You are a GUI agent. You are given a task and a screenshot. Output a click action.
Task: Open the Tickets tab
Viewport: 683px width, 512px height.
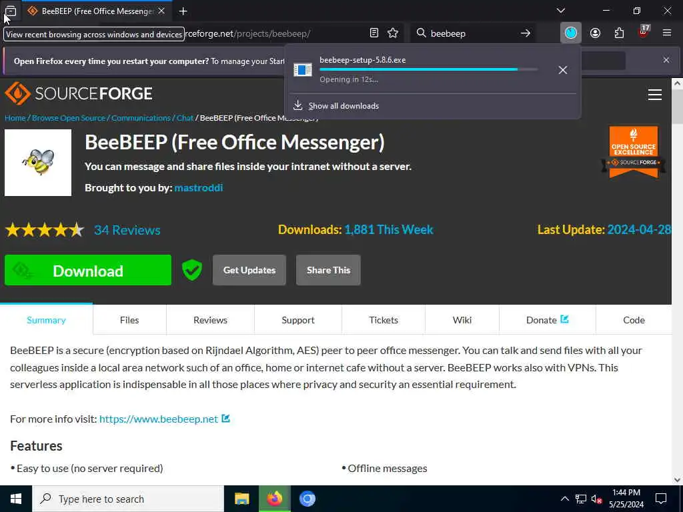tap(384, 320)
